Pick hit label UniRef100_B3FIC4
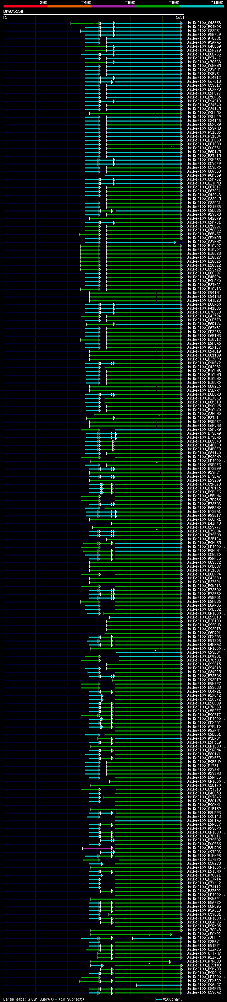The image size is (227, 1002). point(204,539)
